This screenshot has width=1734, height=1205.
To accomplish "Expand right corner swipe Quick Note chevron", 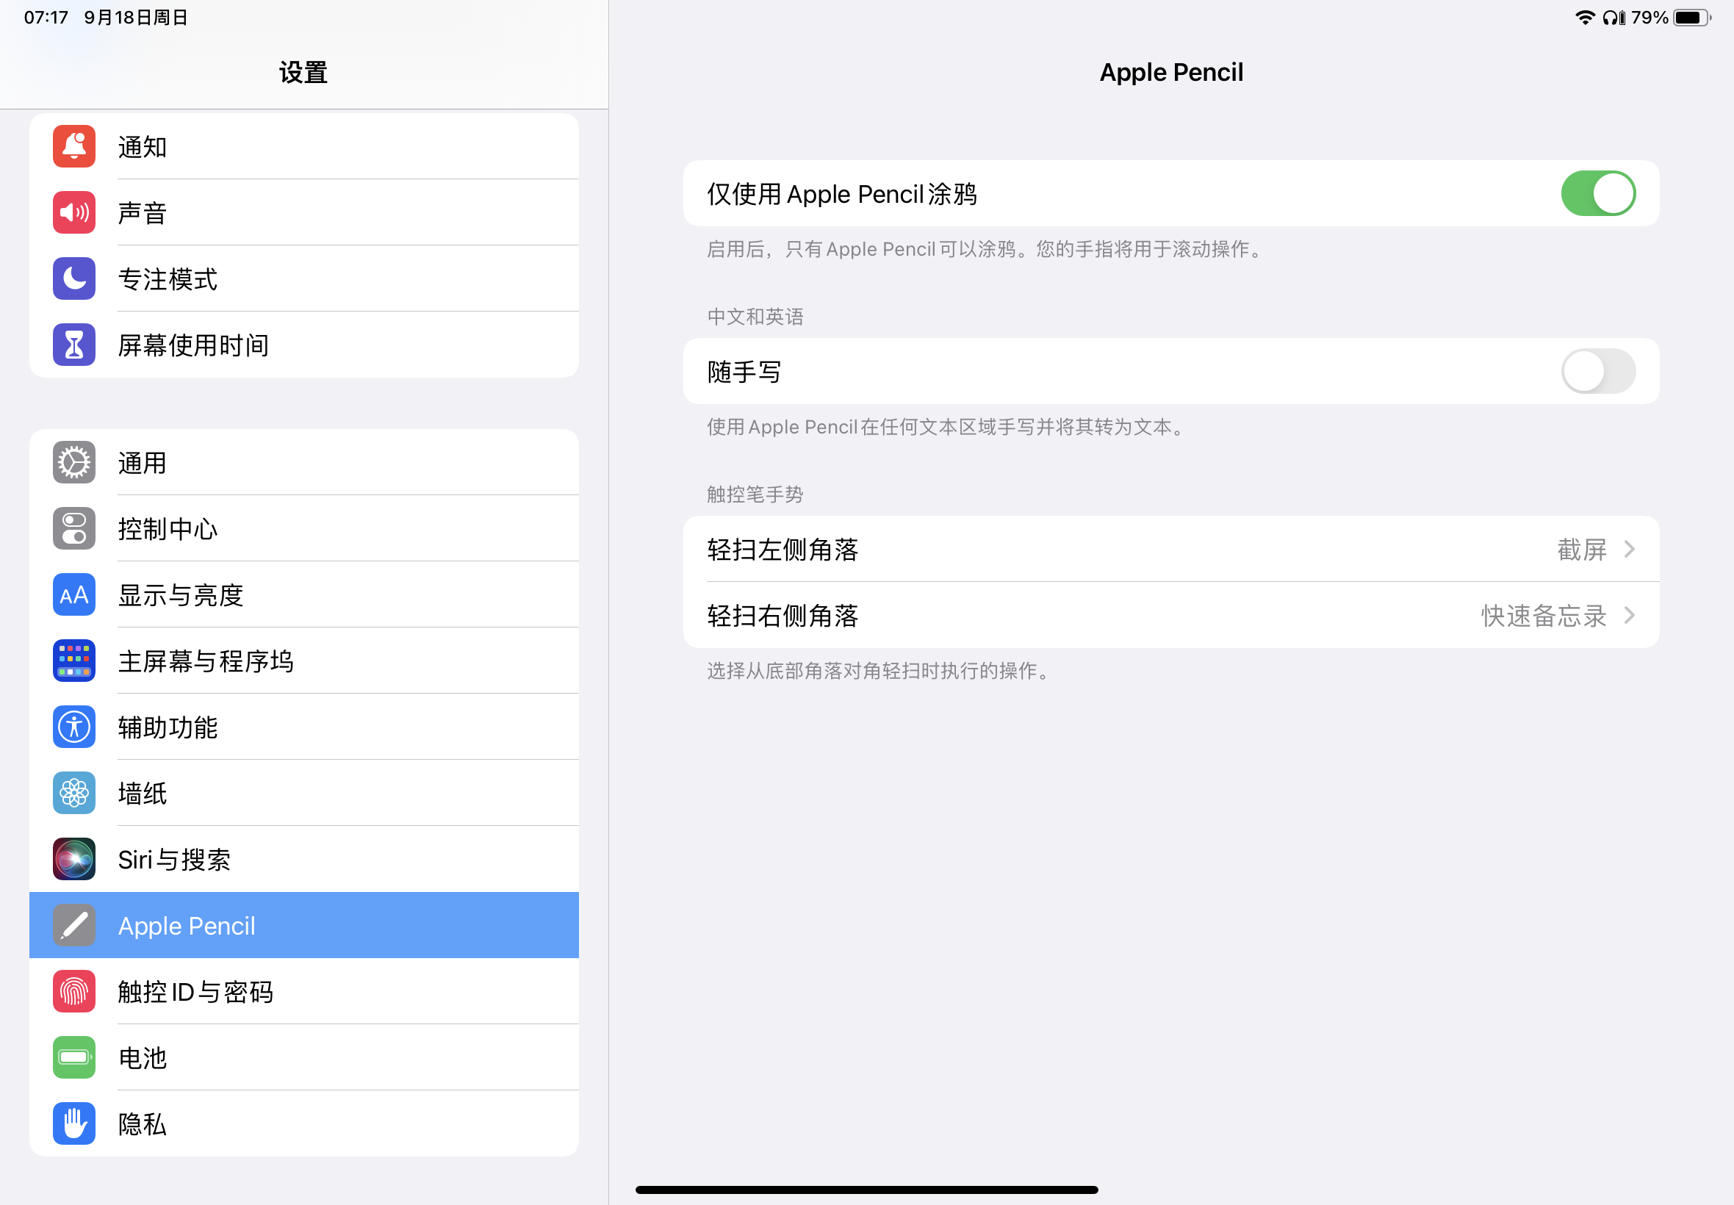I will pyautogui.click(x=1629, y=615).
